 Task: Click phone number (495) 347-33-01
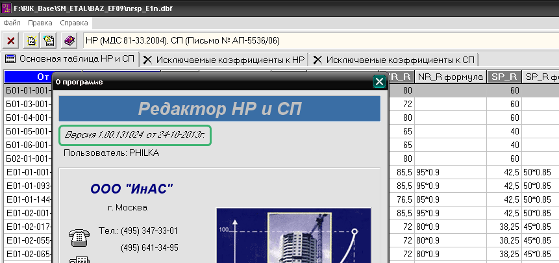(x=149, y=231)
